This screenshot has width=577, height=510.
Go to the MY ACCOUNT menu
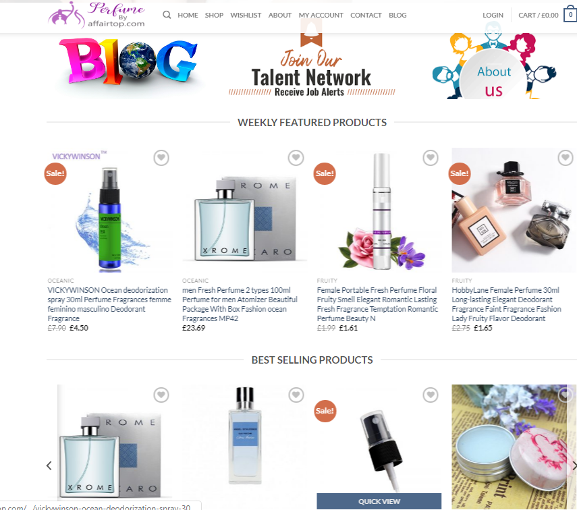(321, 15)
